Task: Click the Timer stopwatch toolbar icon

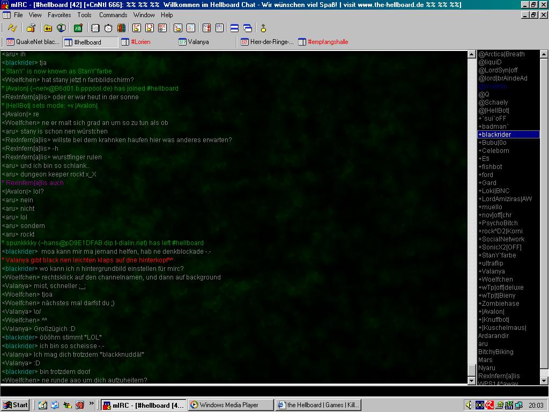Action: click(108, 28)
